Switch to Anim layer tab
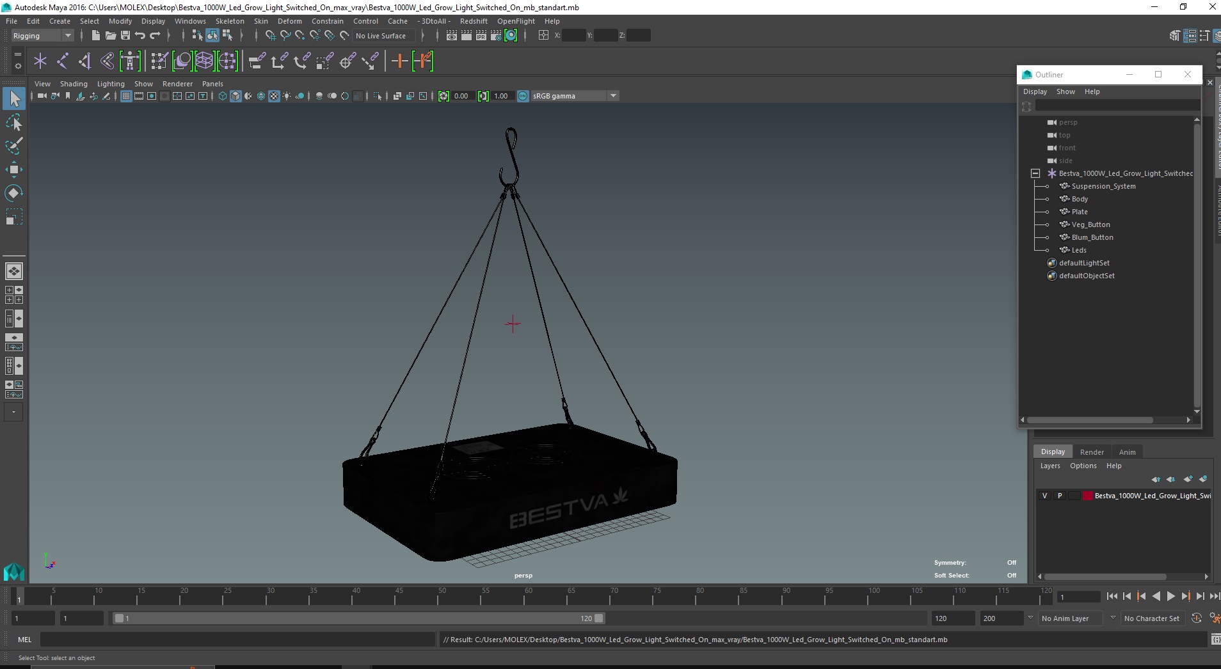This screenshot has width=1221, height=669. [x=1127, y=452]
